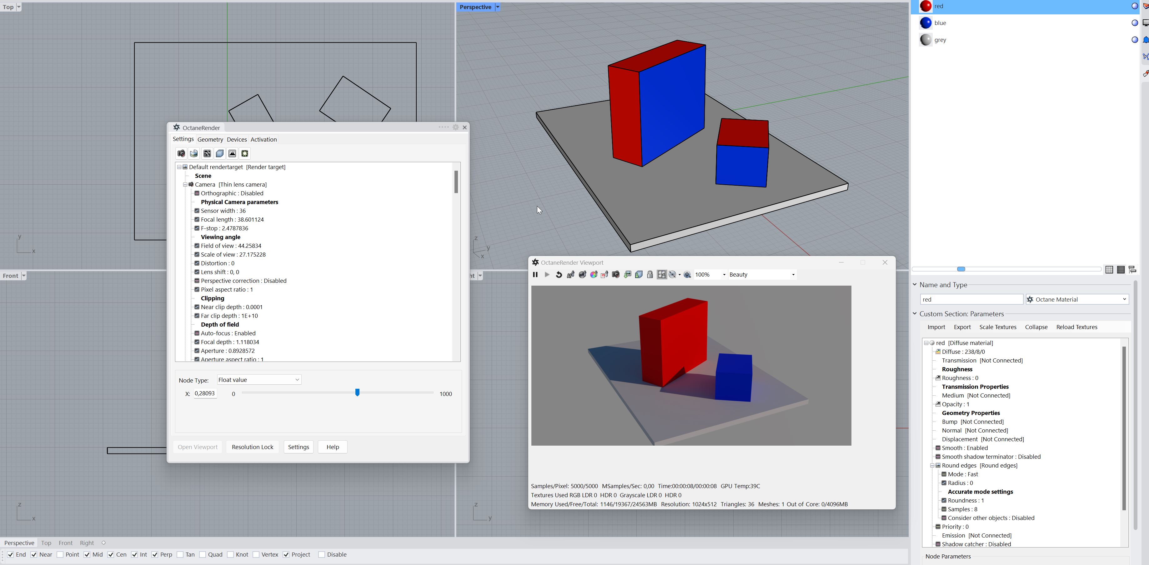Toggle the Near object snap checkbox

[34, 555]
